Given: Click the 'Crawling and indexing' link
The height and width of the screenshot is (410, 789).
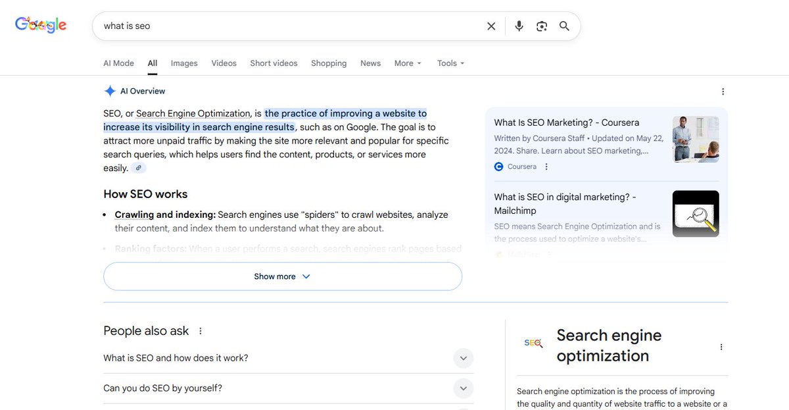Looking at the screenshot, I should point(165,215).
